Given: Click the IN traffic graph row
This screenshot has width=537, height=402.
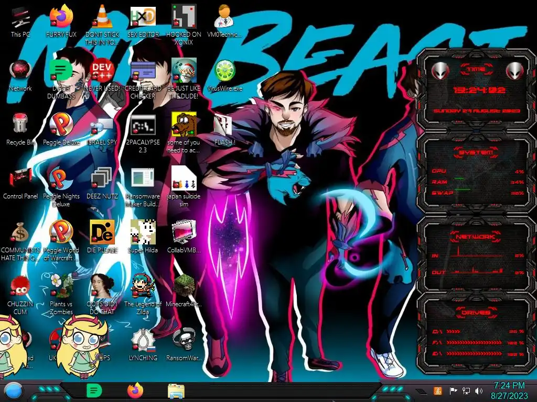Looking at the screenshot, I should (x=477, y=254).
